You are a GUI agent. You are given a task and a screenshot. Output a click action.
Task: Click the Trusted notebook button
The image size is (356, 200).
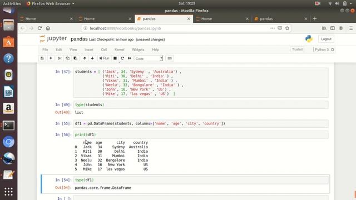click(297, 49)
